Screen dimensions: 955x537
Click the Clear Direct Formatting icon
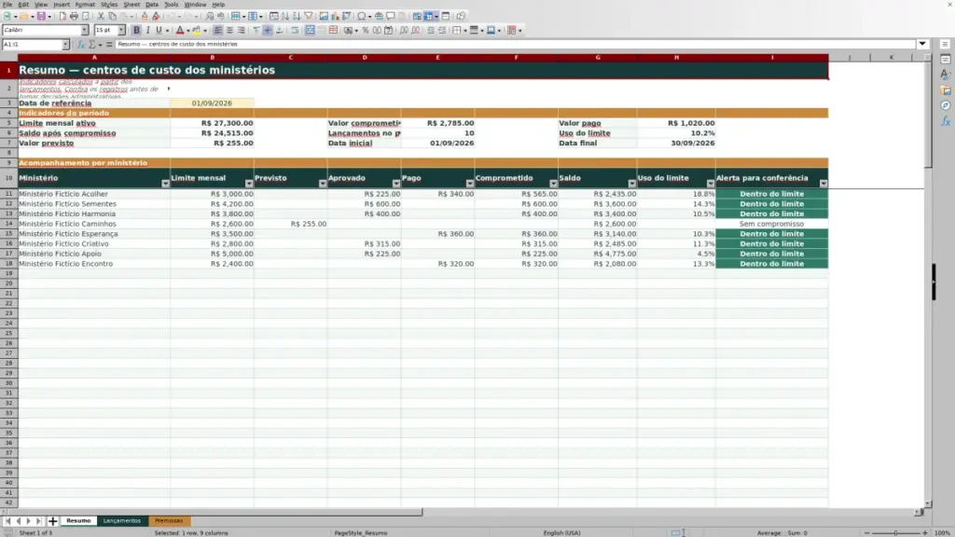click(156, 17)
